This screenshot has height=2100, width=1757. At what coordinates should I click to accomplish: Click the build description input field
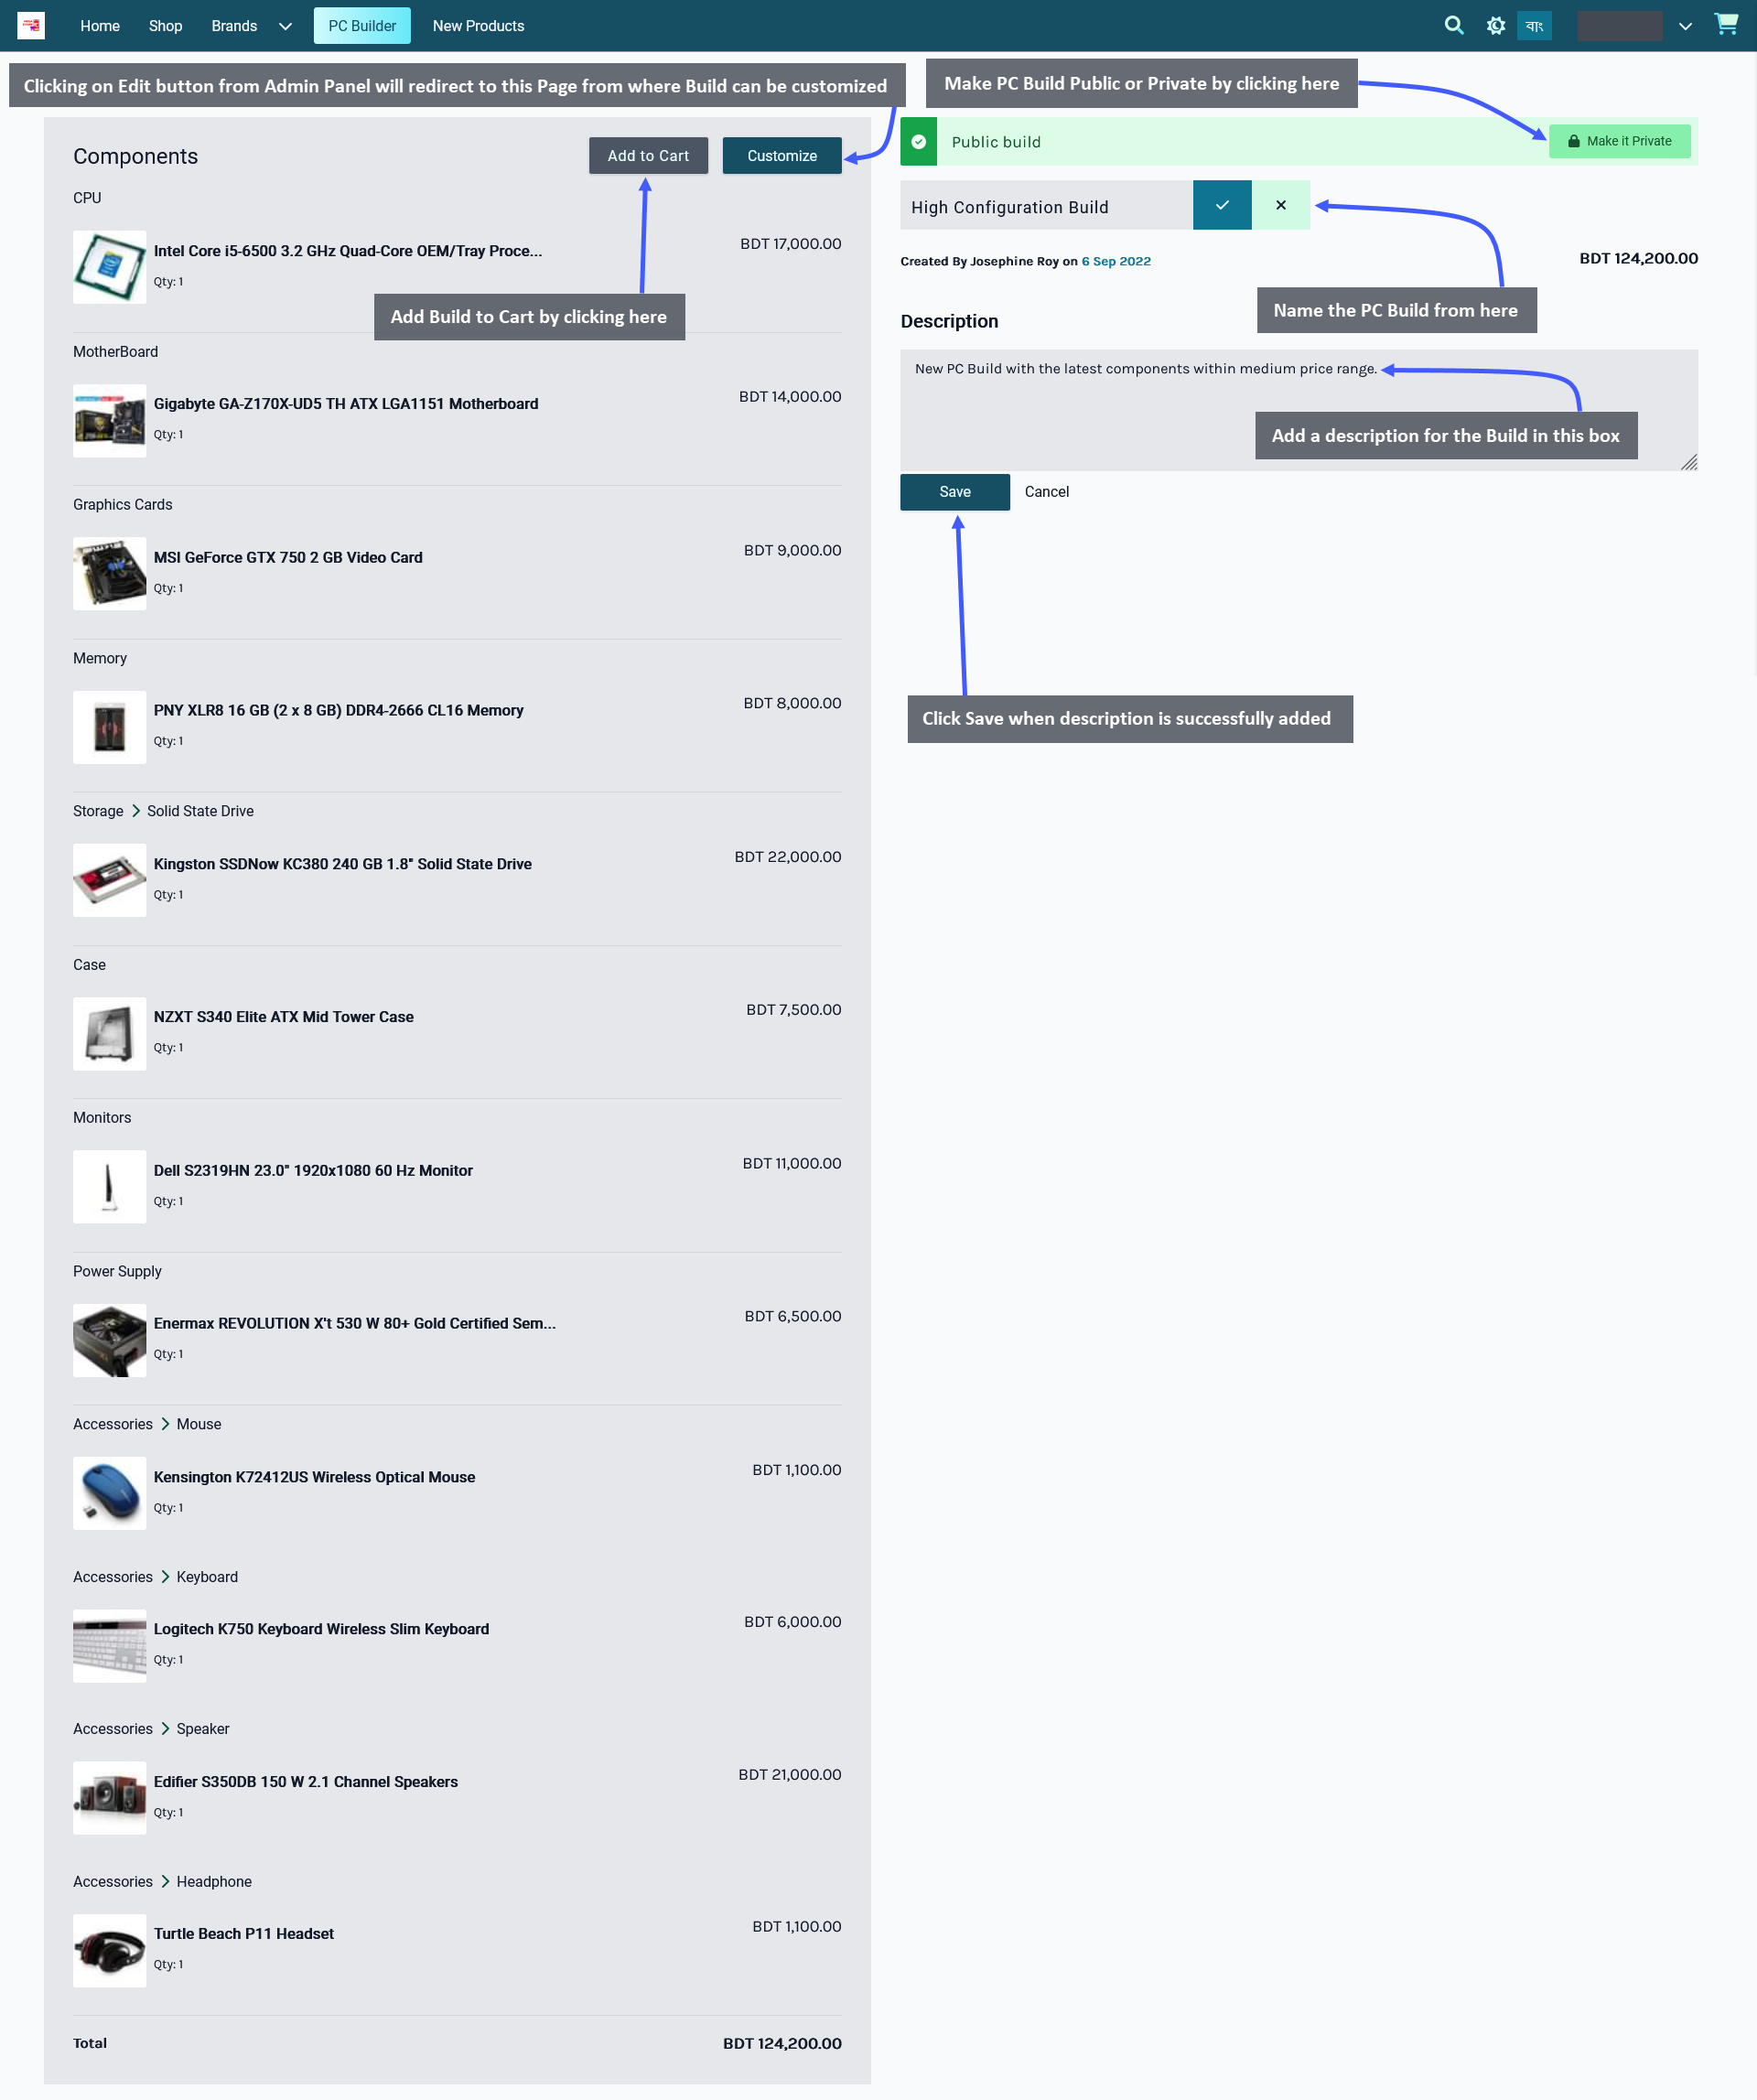1299,408
